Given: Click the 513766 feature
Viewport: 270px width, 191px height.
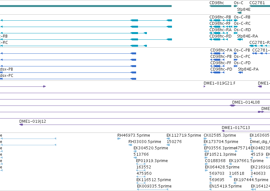Looking at the screenshot, I should (135, 158).
